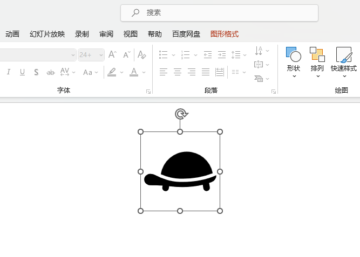Apply the text highlight color

point(112,72)
